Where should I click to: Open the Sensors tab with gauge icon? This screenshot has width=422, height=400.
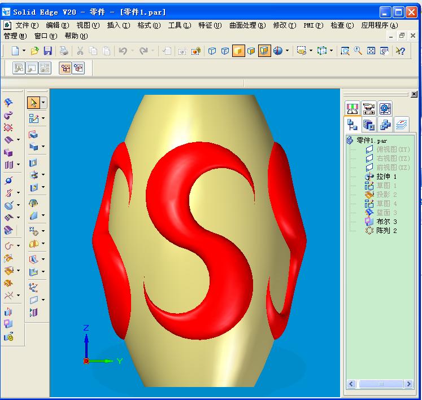pos(353,108)
